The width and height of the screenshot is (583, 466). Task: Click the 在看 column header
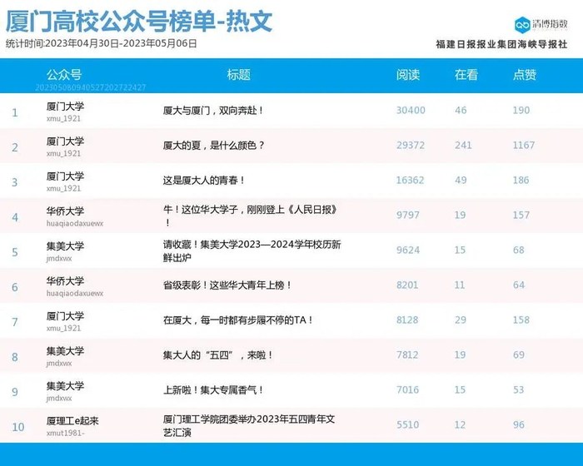point(466,75)
